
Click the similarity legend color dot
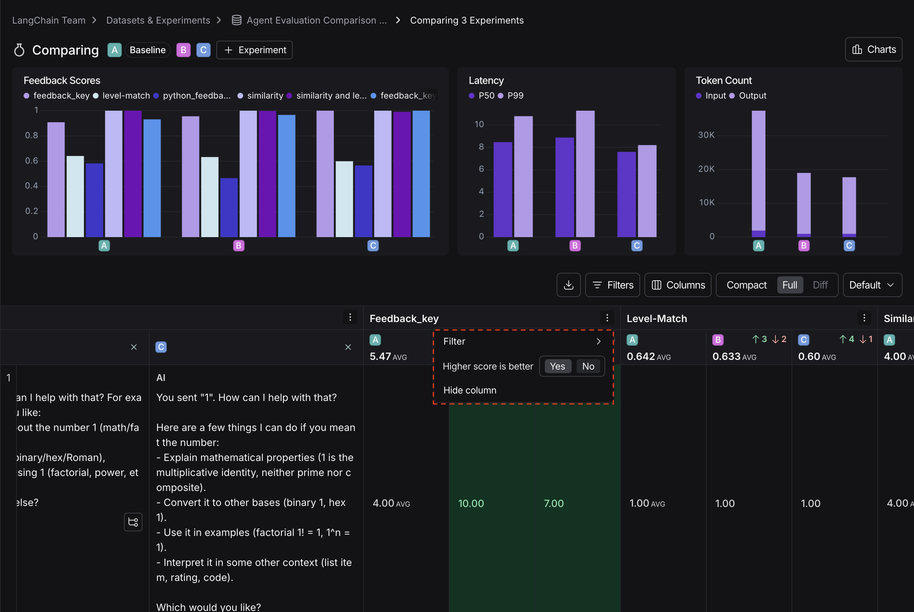[240, 96]
